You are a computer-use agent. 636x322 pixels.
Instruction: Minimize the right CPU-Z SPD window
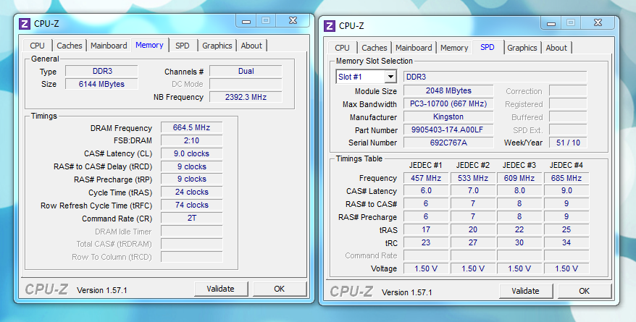(x=551, y=23)
